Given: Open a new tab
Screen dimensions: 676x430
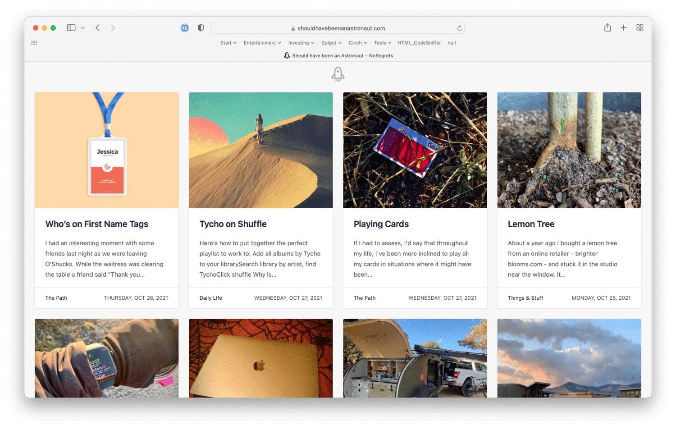Looking at the screenshot, I should click(624, 28).
